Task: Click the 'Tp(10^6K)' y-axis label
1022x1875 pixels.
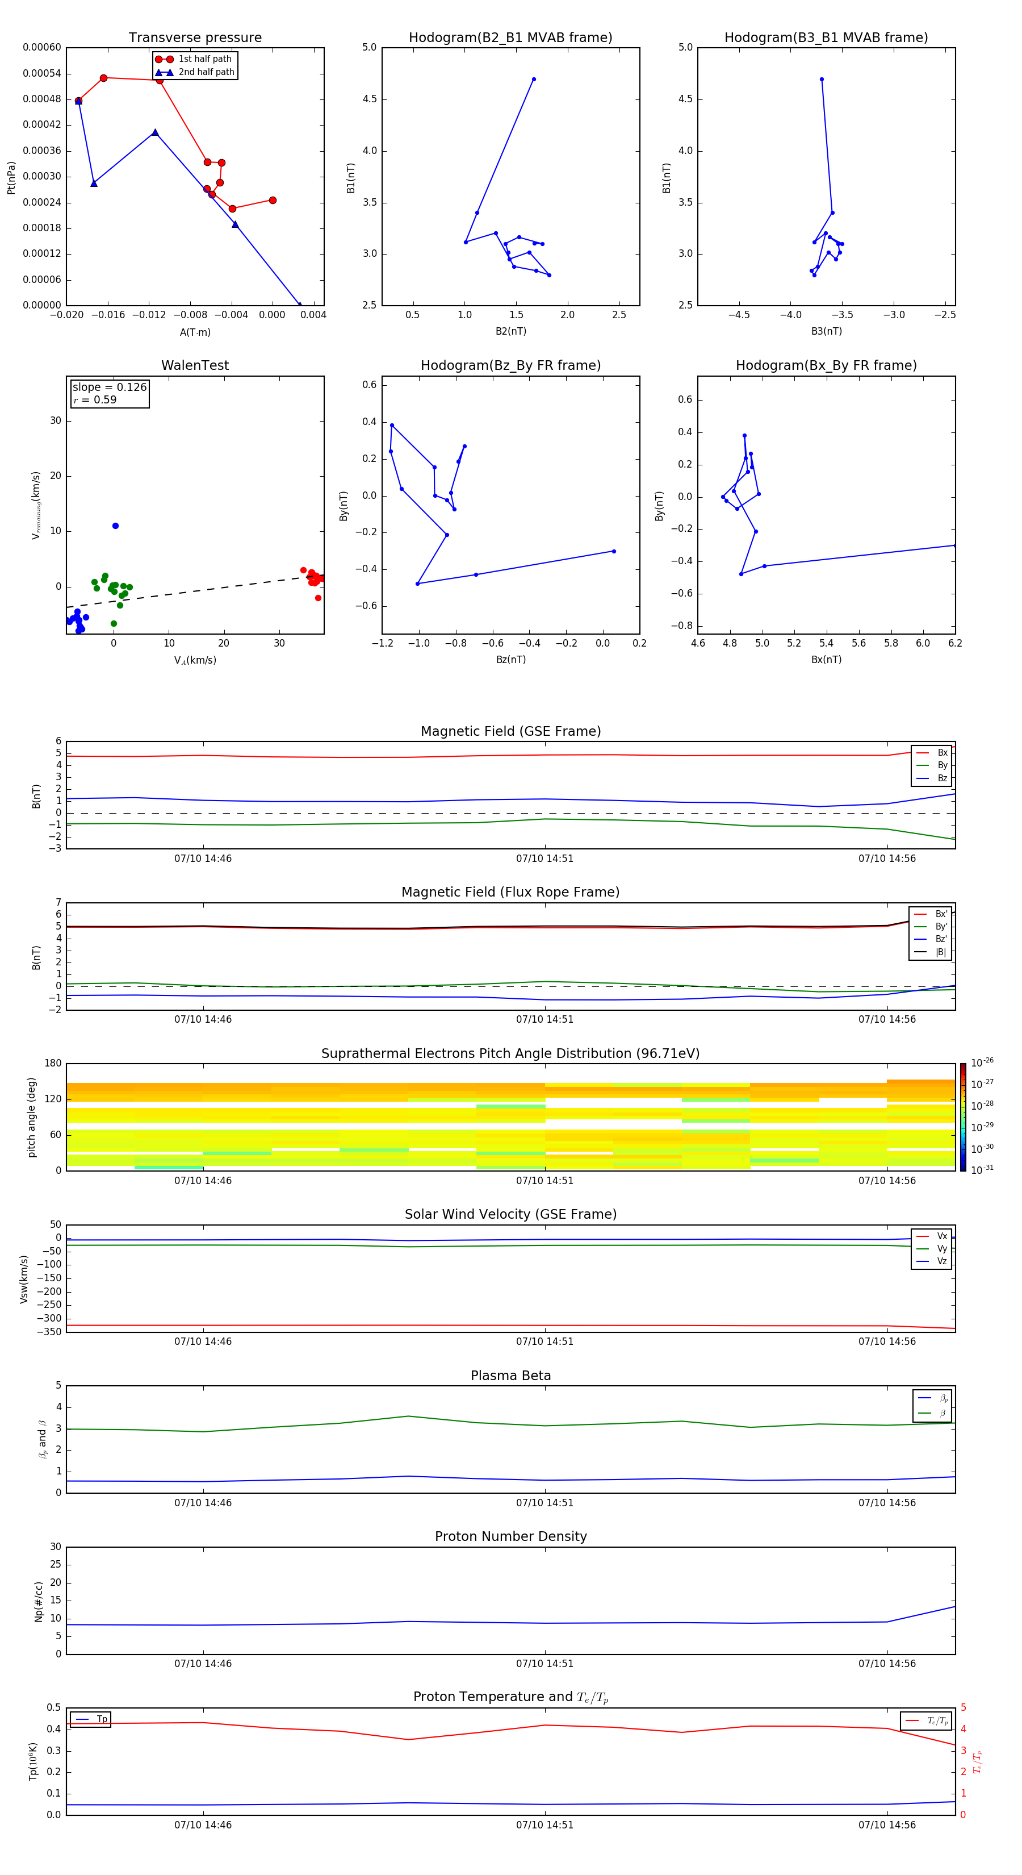Action: (x=33, y=1761)
